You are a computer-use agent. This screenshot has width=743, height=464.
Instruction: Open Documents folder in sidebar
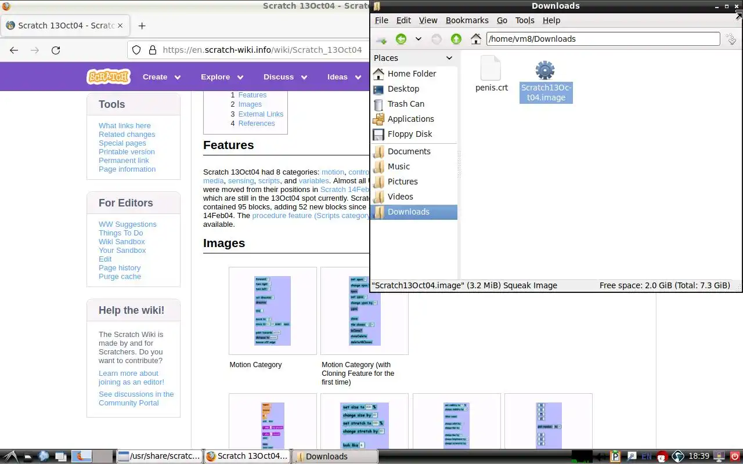(414, 151)
